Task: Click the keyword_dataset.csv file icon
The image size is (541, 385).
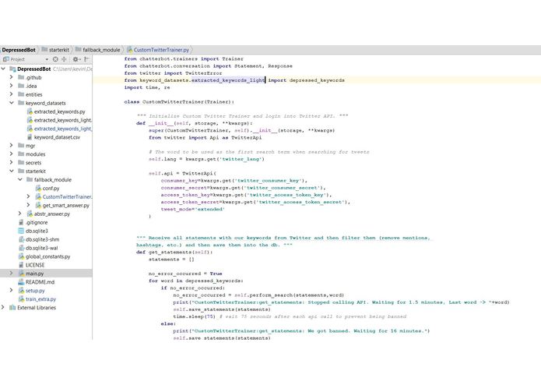Action: (x=30, y=137)
